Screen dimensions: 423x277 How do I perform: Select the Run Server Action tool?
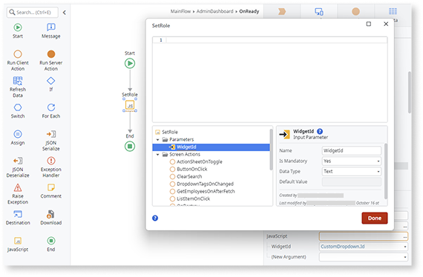pos(50,61)
